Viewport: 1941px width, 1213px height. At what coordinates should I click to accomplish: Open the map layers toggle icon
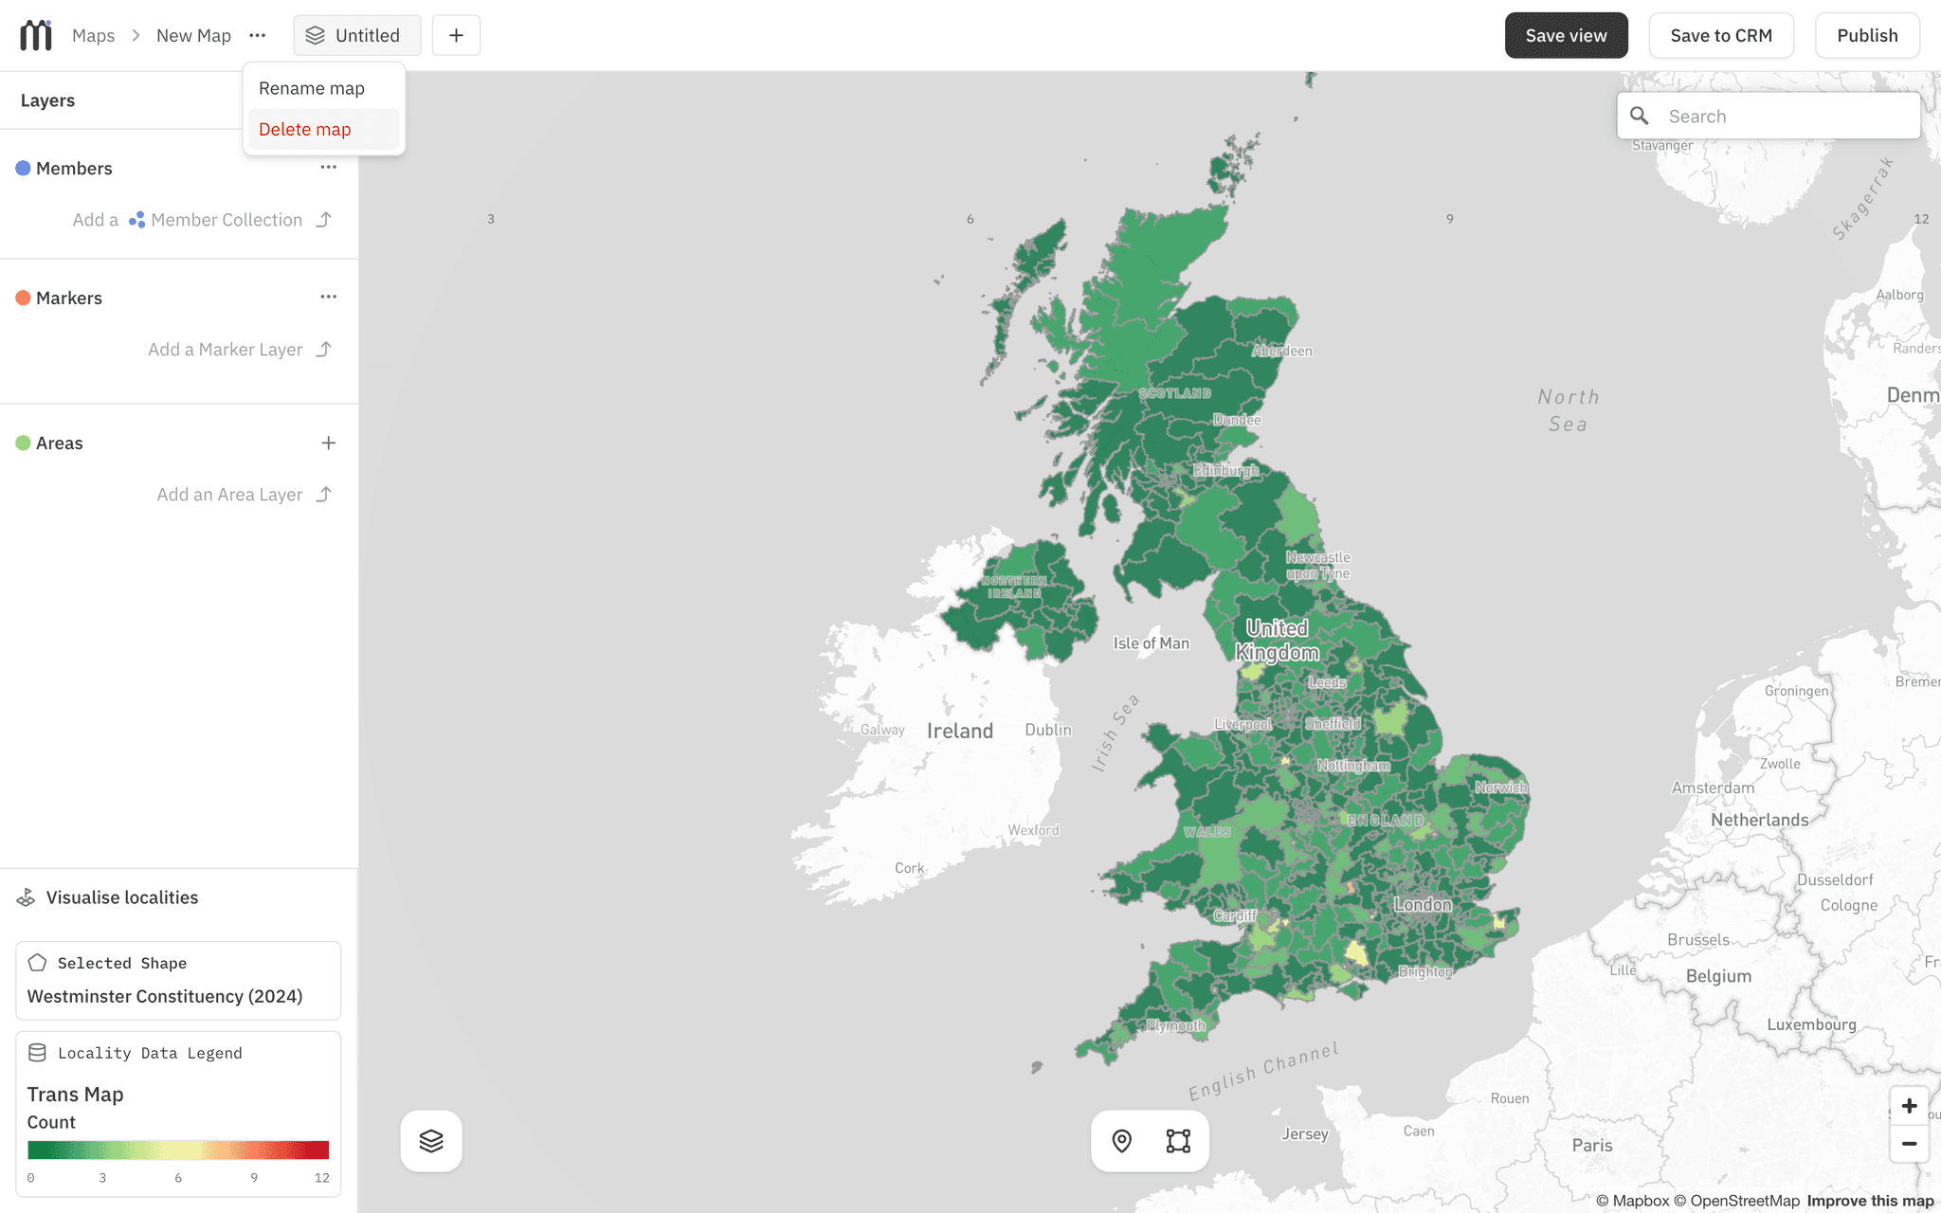point(431,1141)
